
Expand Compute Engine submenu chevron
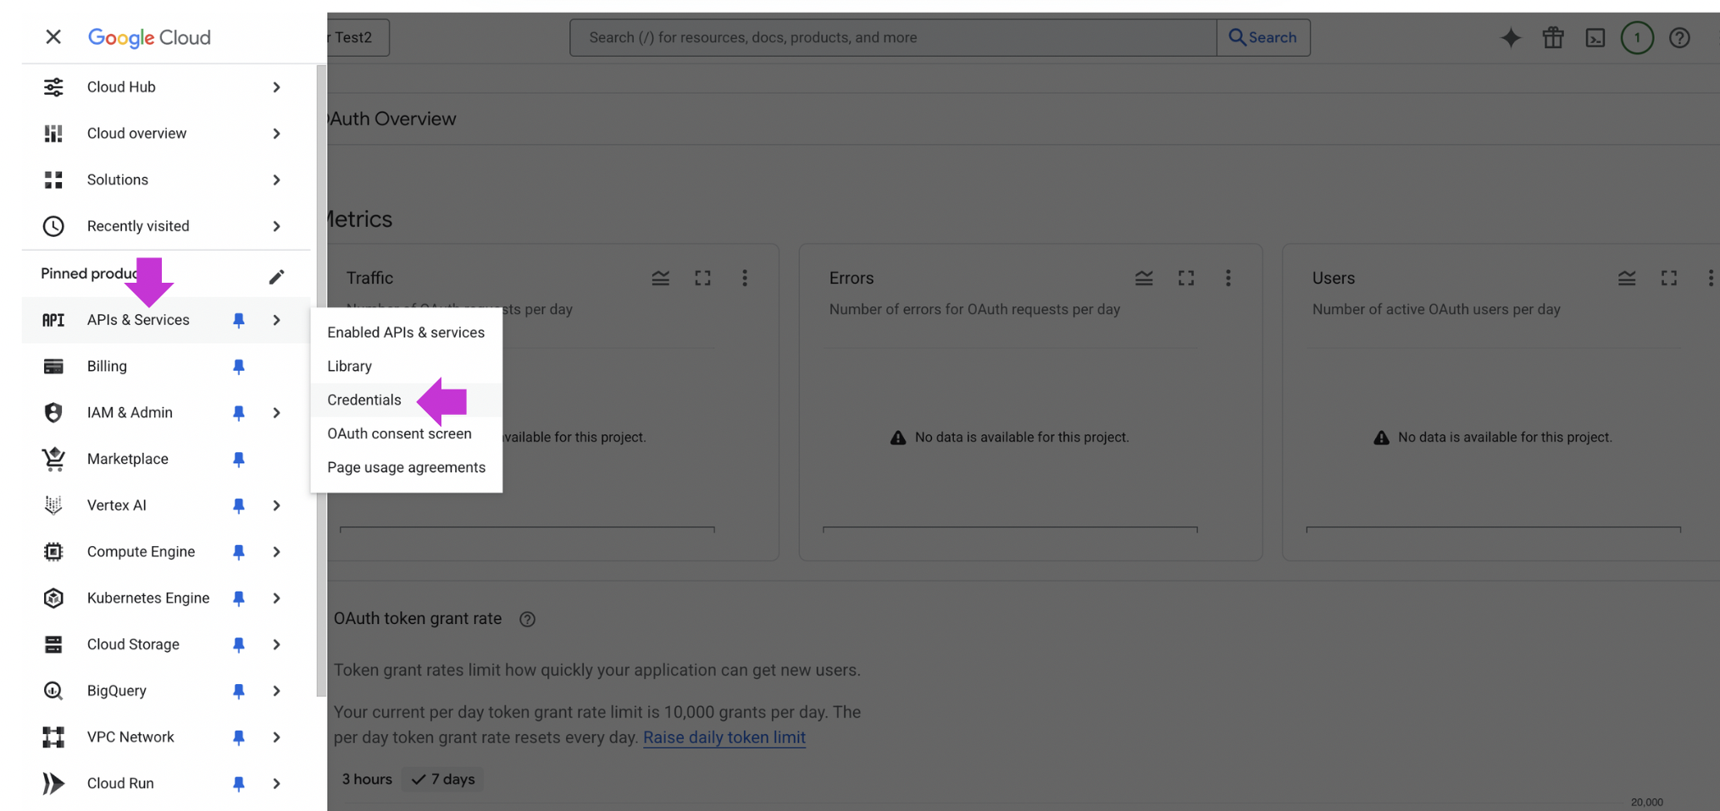276,552
